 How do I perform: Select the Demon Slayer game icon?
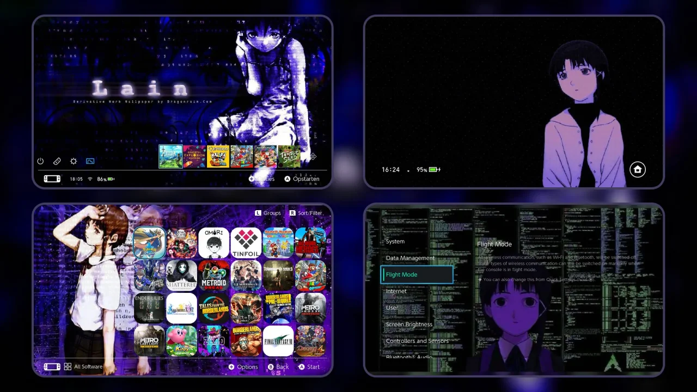point(182,243)
